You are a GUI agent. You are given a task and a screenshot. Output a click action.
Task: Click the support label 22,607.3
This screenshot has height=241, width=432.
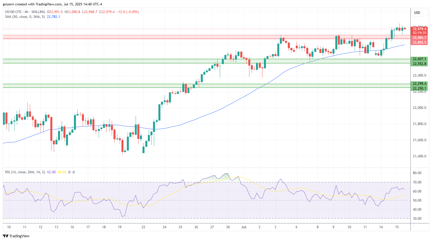point(419,59)
